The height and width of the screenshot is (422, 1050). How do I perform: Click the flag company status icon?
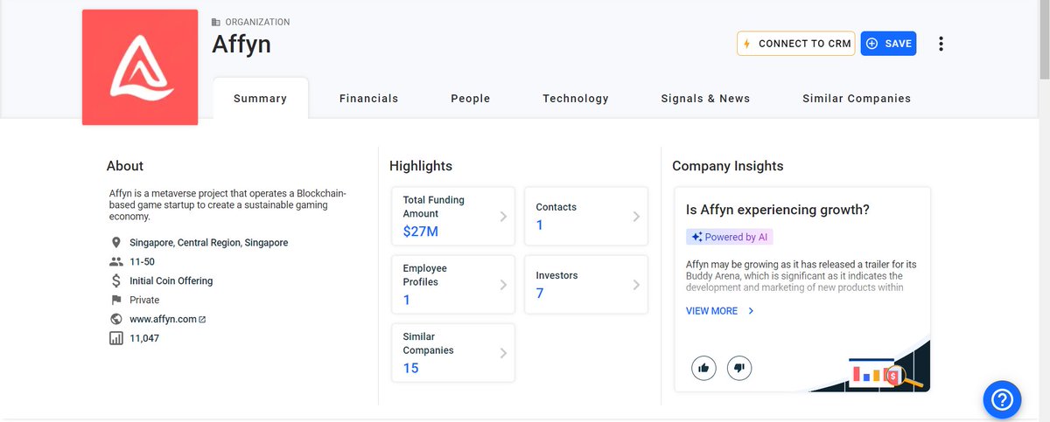[116, 300]
